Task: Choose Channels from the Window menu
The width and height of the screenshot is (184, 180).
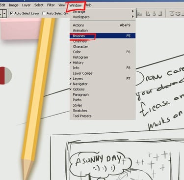Action: coord(103,41)
